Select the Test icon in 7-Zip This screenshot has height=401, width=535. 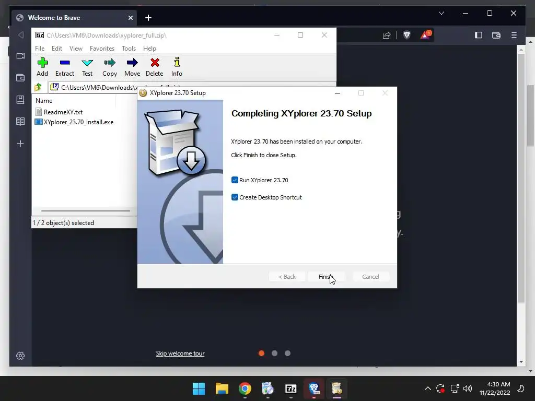[x=87, y=67]
